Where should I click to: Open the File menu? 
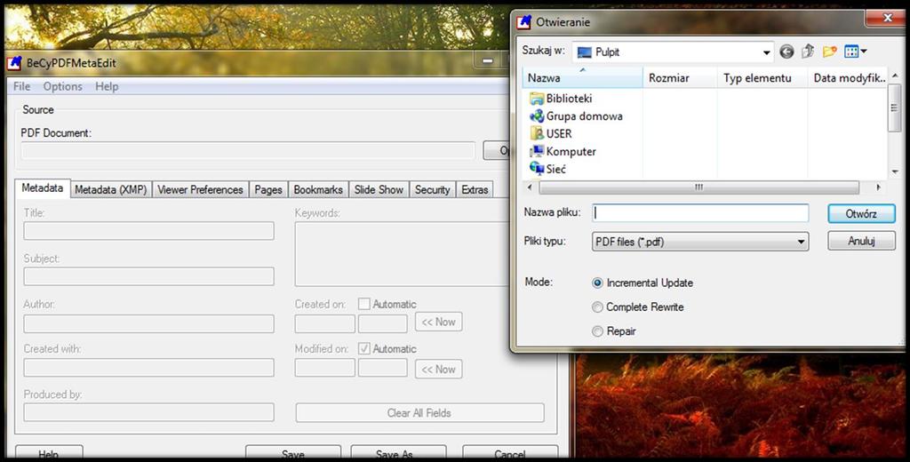21,86
